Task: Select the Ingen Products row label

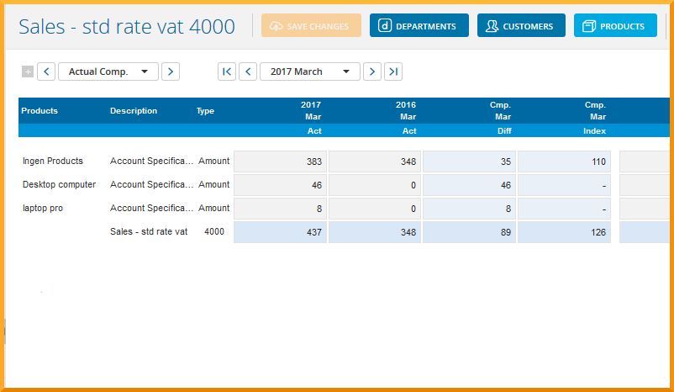Action: [x=53, y=162]
